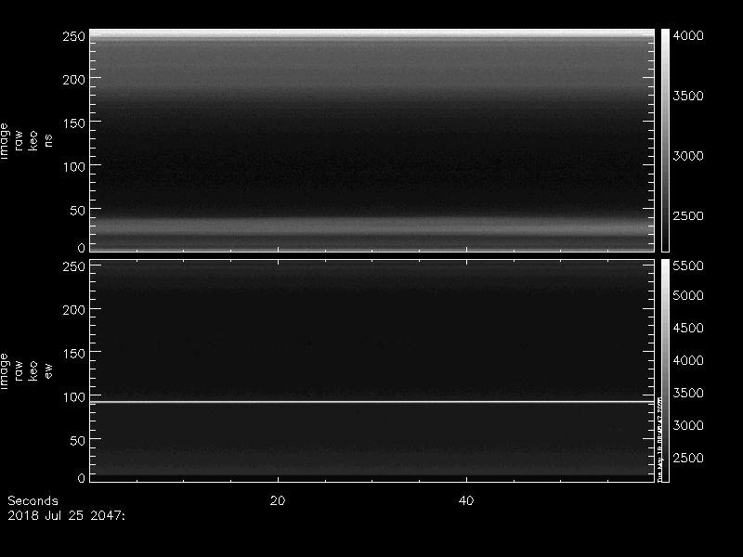
Task: Select the 'image raw keo ew' axis title
Action: click(26, 370)
